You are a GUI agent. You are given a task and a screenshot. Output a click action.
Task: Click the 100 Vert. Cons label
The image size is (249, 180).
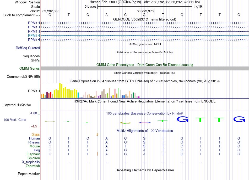click(15, 120)
